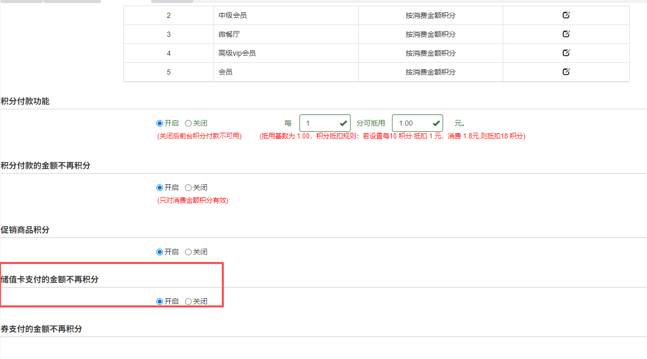Viewport: 647px width, 359px height.
Task: Click edit icon for 微餐厅 row
Action: (566, 34)
